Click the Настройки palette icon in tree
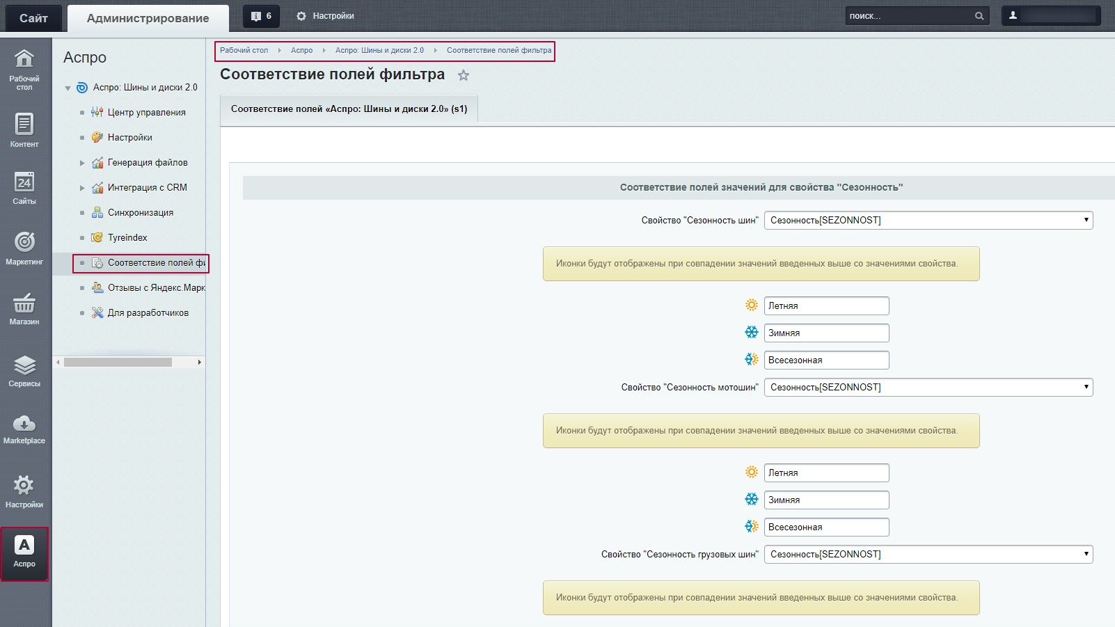1115x627 pixels. point(97,137)
